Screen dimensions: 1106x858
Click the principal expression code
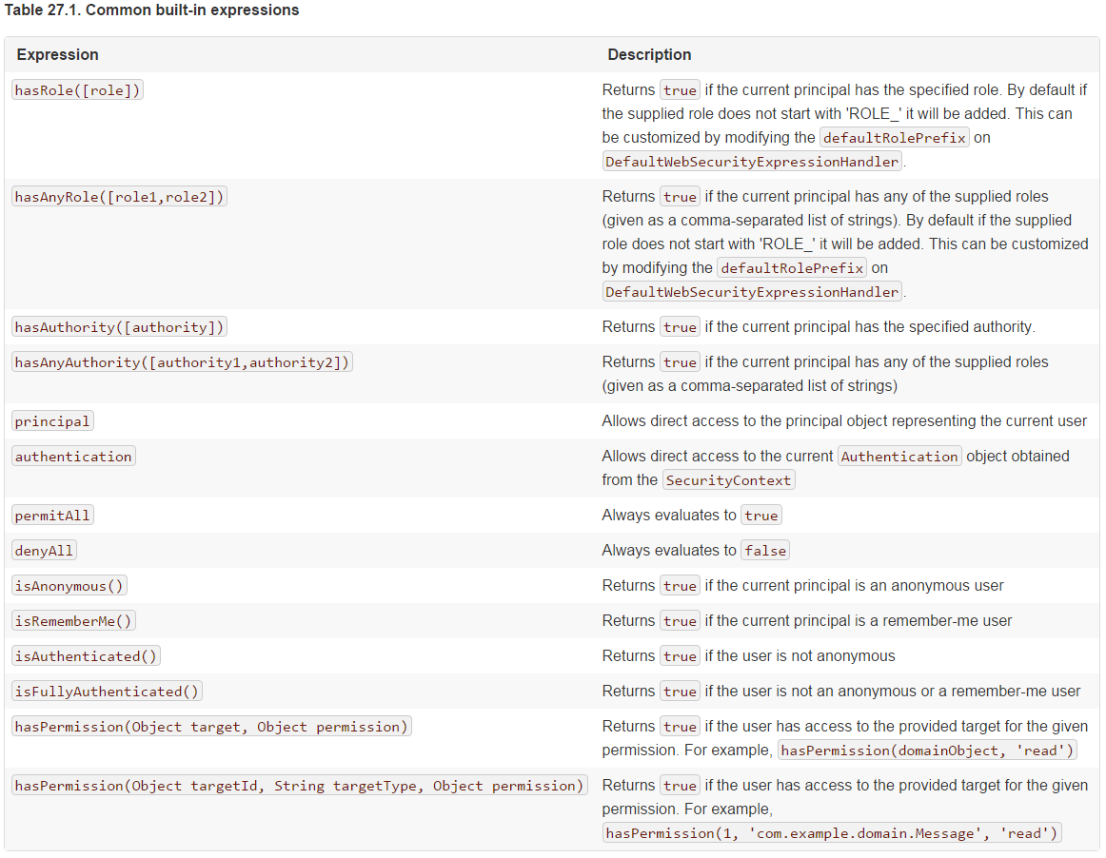tap(52, 421)
